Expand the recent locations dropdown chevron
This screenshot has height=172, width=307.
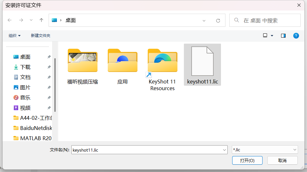pos(31,20)
